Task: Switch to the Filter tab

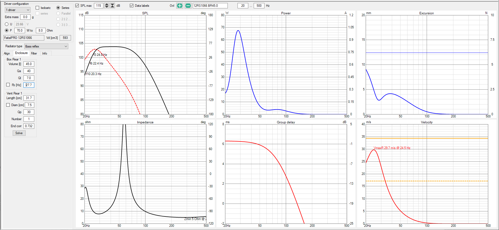Action: point(34,53)
